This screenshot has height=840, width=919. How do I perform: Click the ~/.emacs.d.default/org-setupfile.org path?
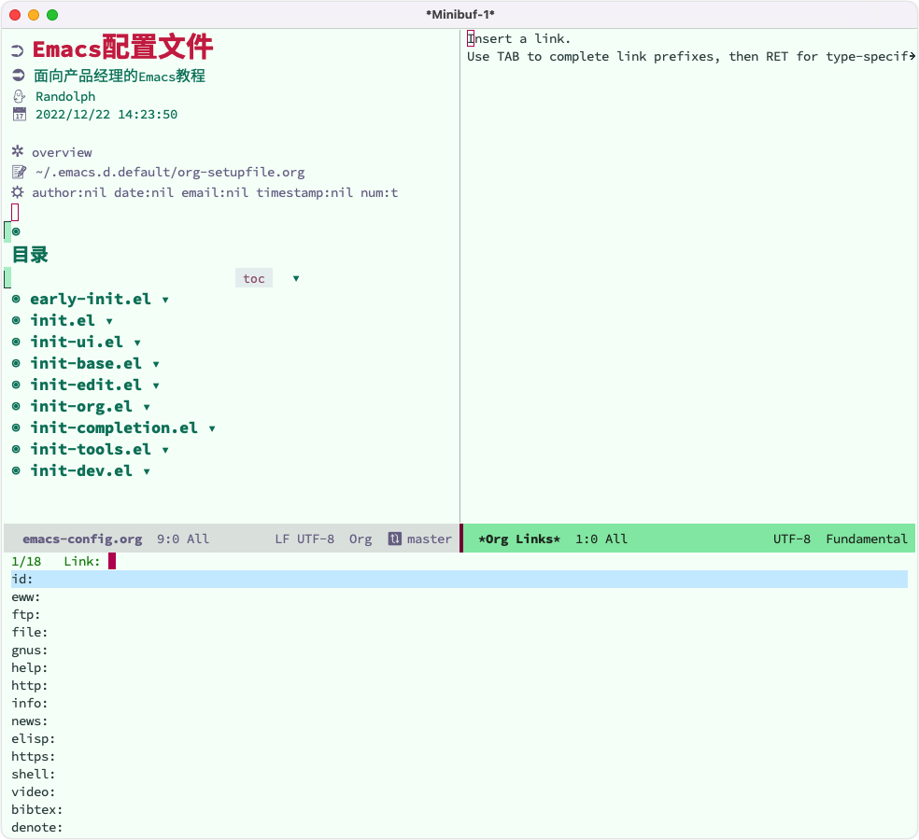pyautogui.click(x=170, y=173)
